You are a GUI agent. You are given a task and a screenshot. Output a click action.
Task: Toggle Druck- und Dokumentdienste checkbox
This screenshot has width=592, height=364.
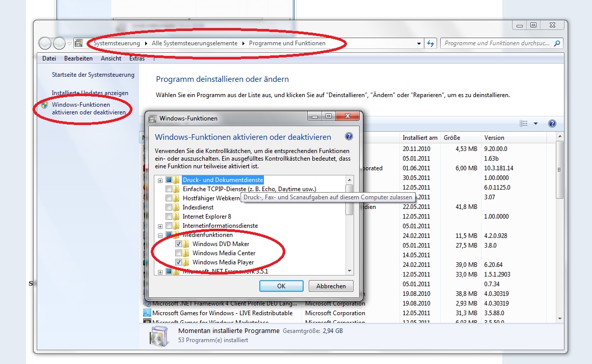point(169,180)
